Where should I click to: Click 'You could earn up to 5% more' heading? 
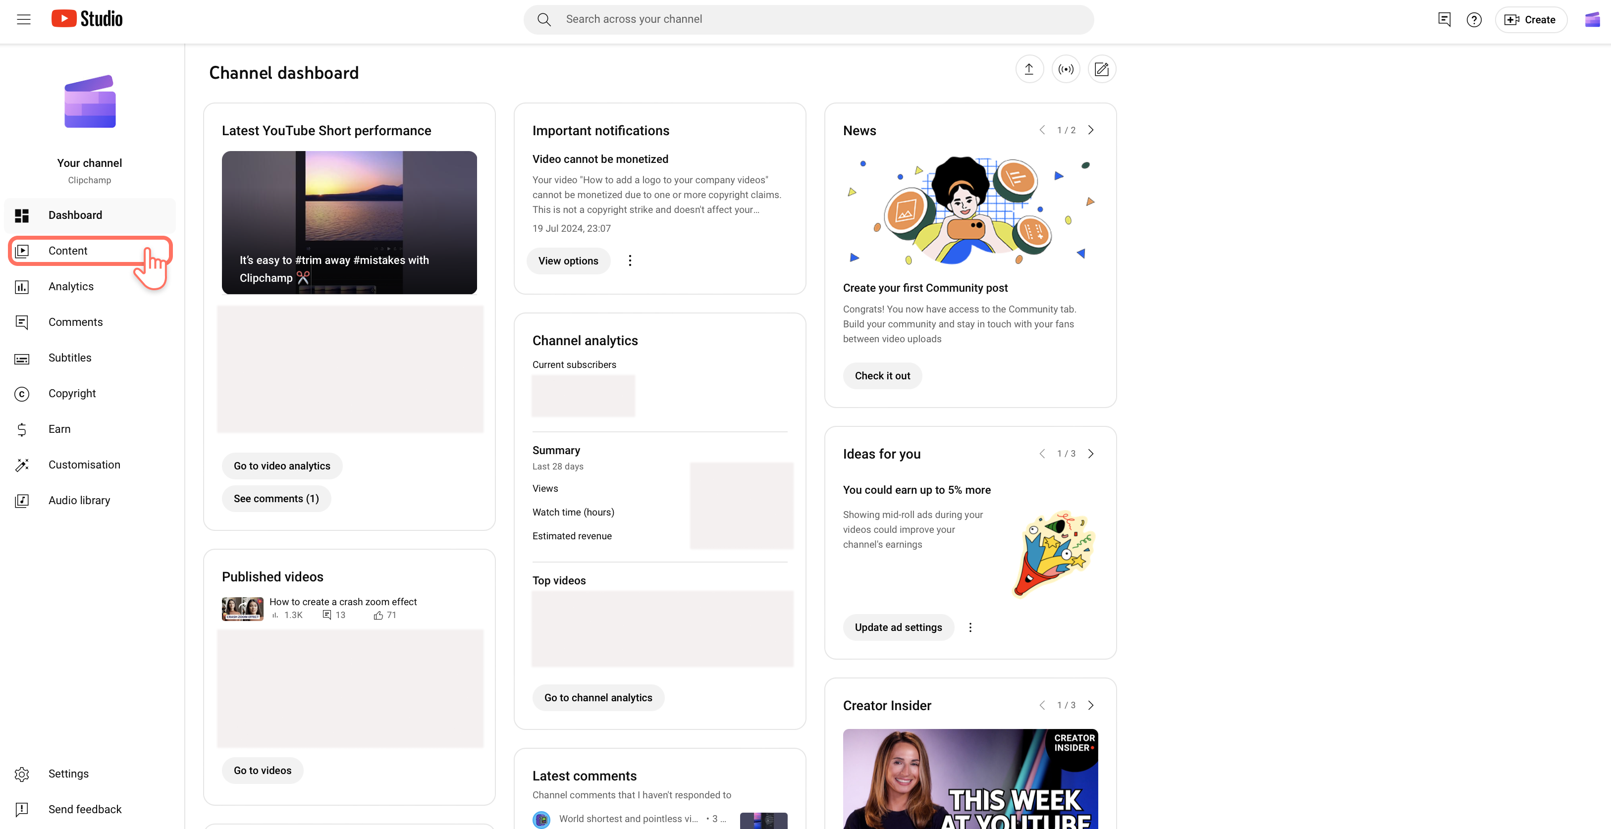[917, 489]
